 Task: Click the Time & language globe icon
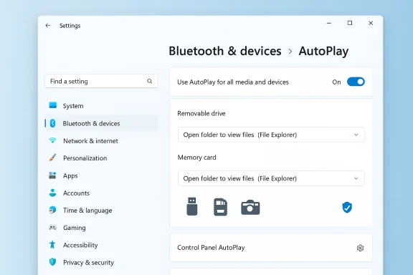point(52,210)
